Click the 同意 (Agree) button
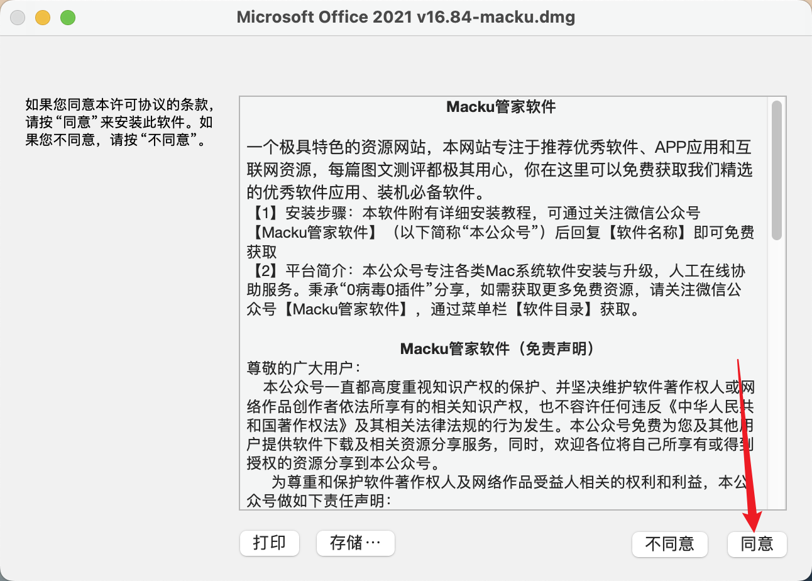Image resolution: width=812 pixels, height=581 pixels. 757,543
